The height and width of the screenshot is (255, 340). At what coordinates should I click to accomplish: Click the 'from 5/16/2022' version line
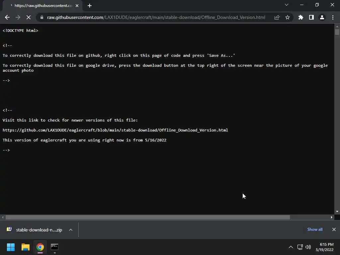(84, 140)
